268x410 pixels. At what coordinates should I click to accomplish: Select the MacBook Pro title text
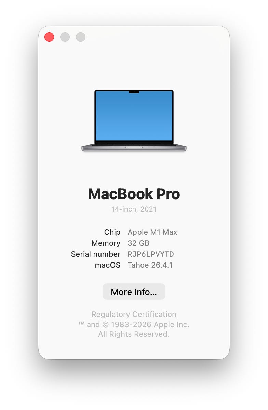coord(134,194)
